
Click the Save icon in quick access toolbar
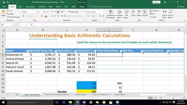pos(4,2)
